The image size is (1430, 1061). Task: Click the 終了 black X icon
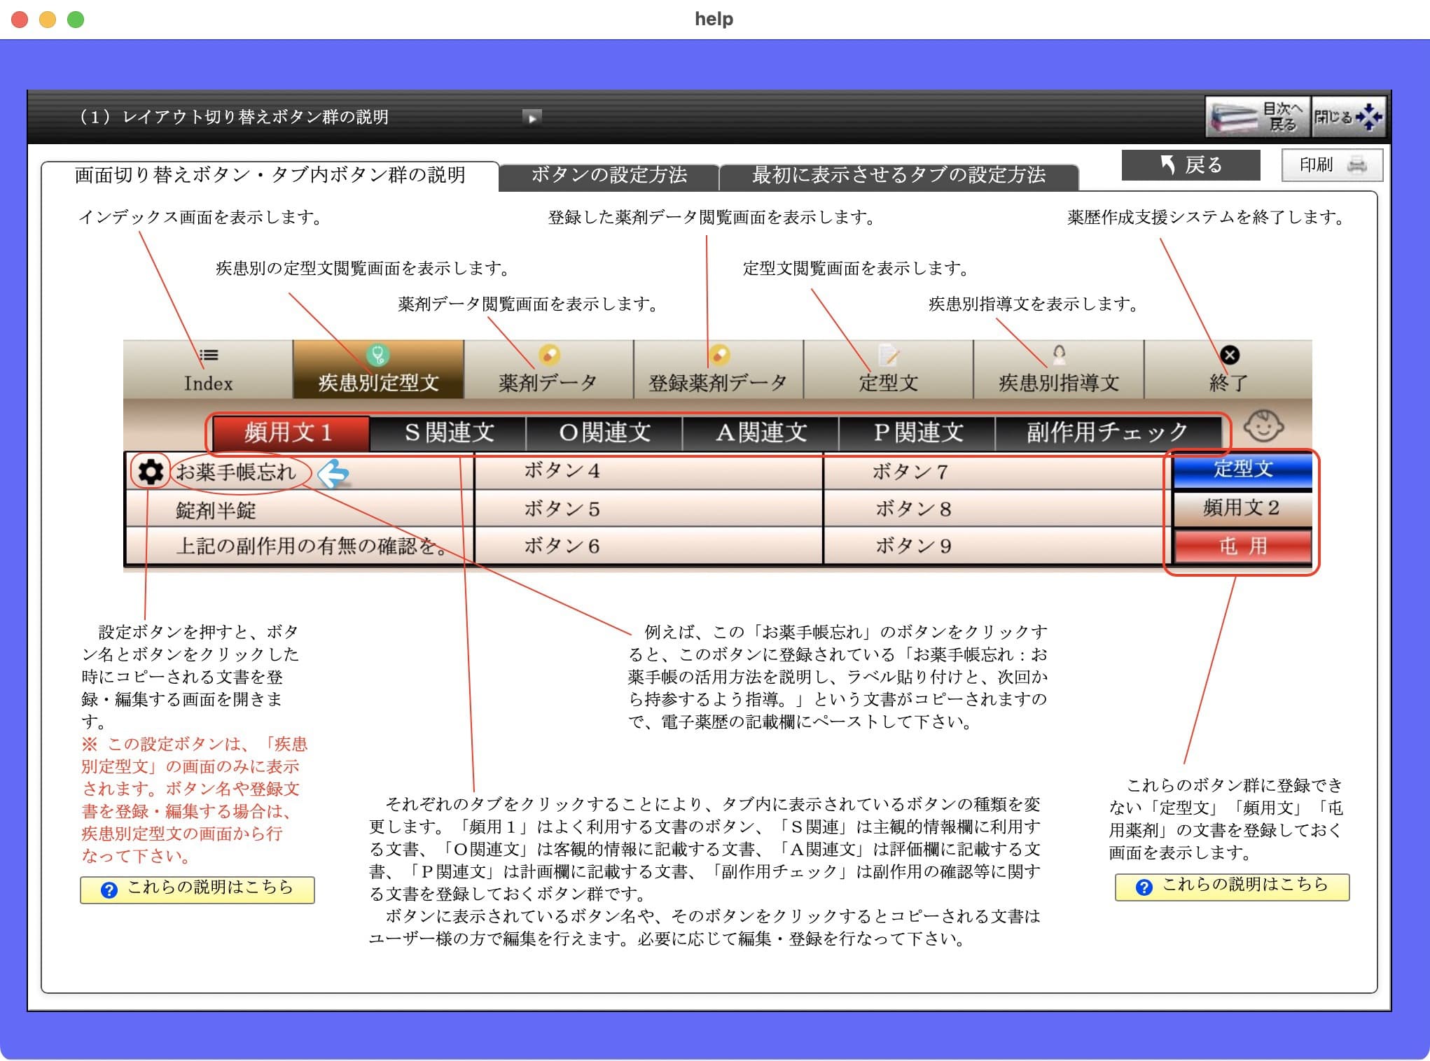pyautogui.click(x=1229, y=356)
